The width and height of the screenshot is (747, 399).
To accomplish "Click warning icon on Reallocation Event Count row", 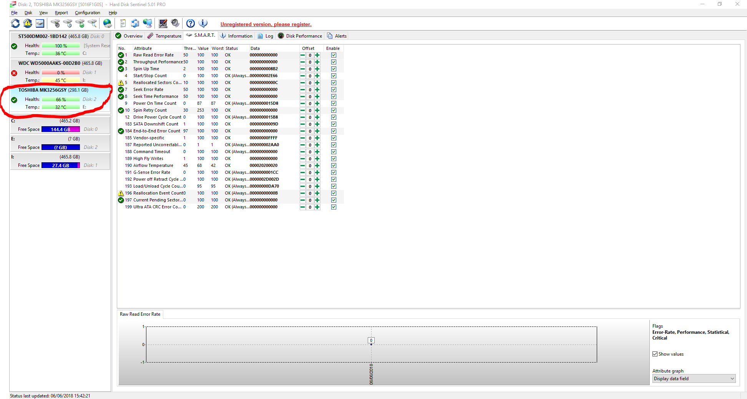I will point(121,193).
